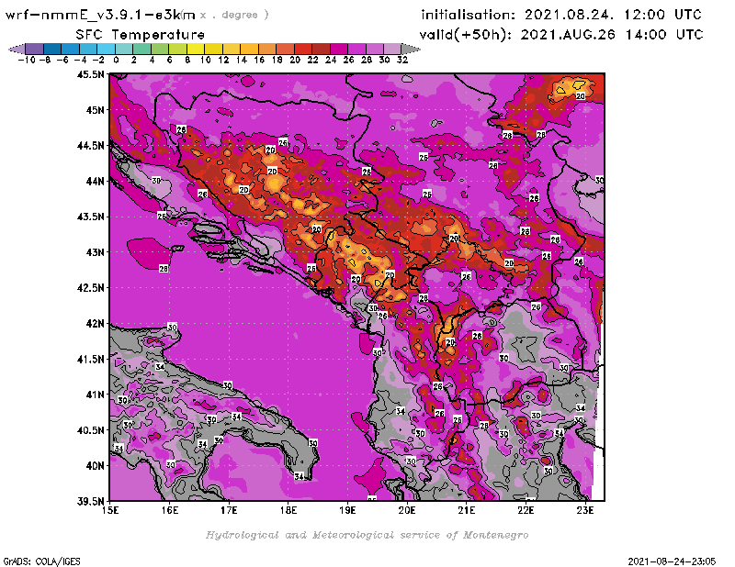This screenshot has width=735, height=567.
Task: Click the '42.5N' latitude axis label
Action: pyautogui.click(x=90, y=287)
